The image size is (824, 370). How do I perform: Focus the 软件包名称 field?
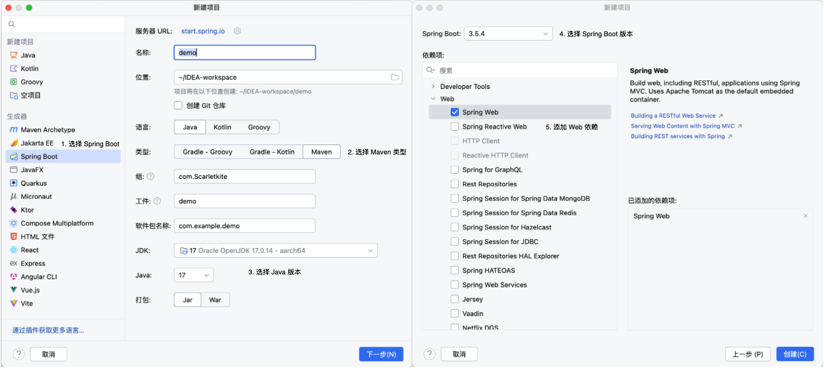(x=244, y=226)
